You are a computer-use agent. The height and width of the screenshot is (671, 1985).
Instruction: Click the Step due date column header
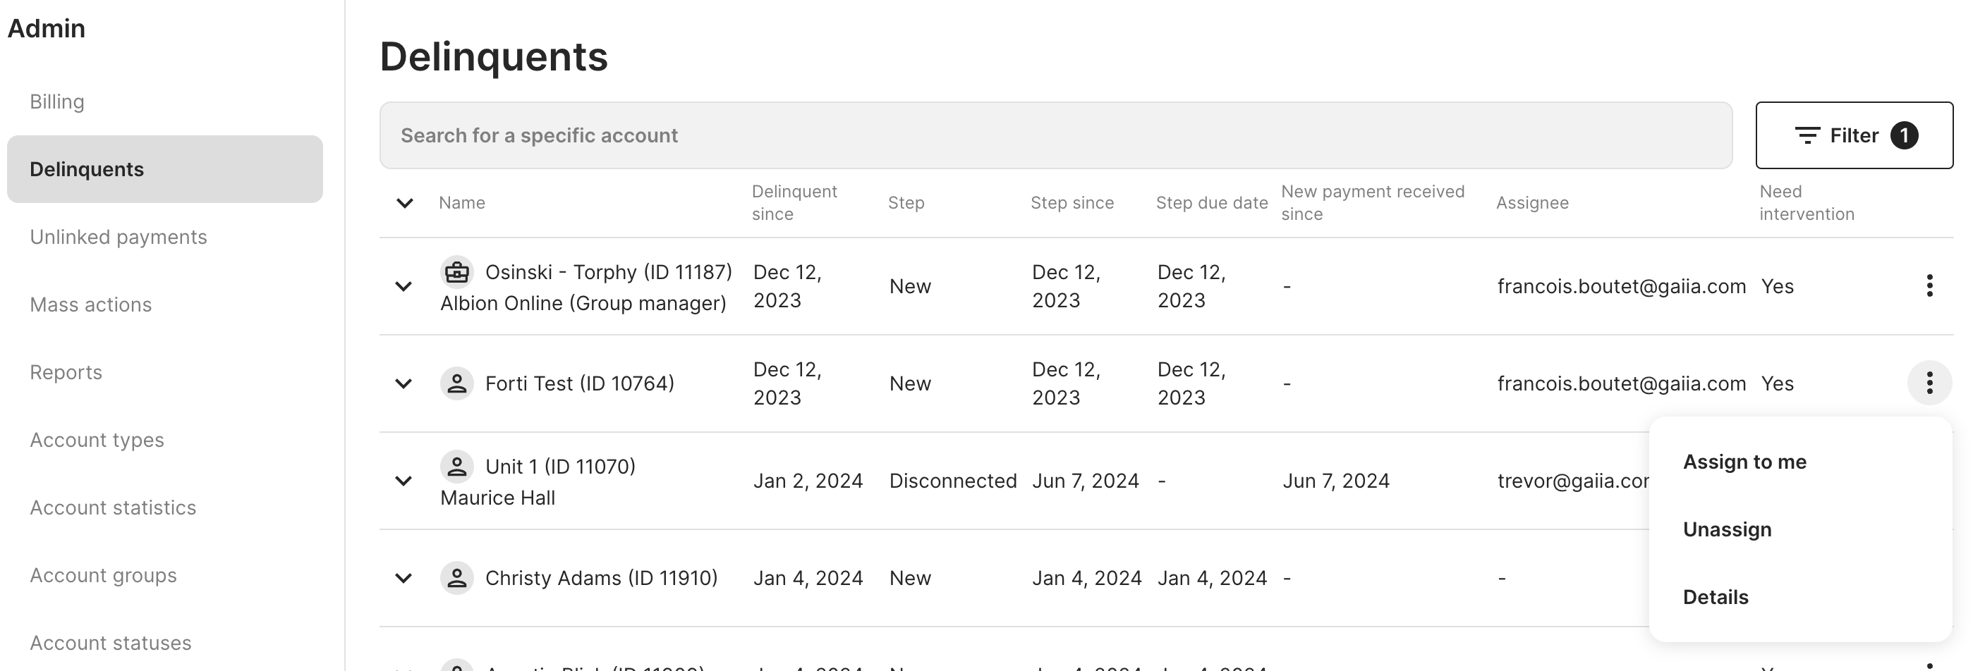[1211, 202]
